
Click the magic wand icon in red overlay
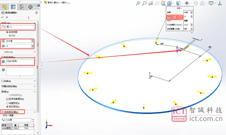click(174, 17)
